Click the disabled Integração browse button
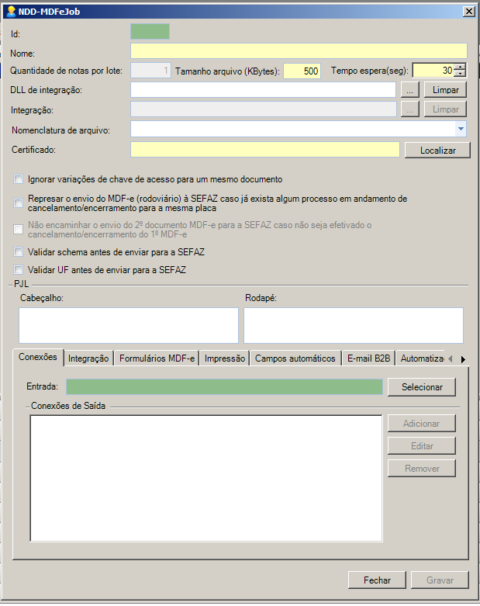Screen dimensions: 480x606 pos(409,109)
